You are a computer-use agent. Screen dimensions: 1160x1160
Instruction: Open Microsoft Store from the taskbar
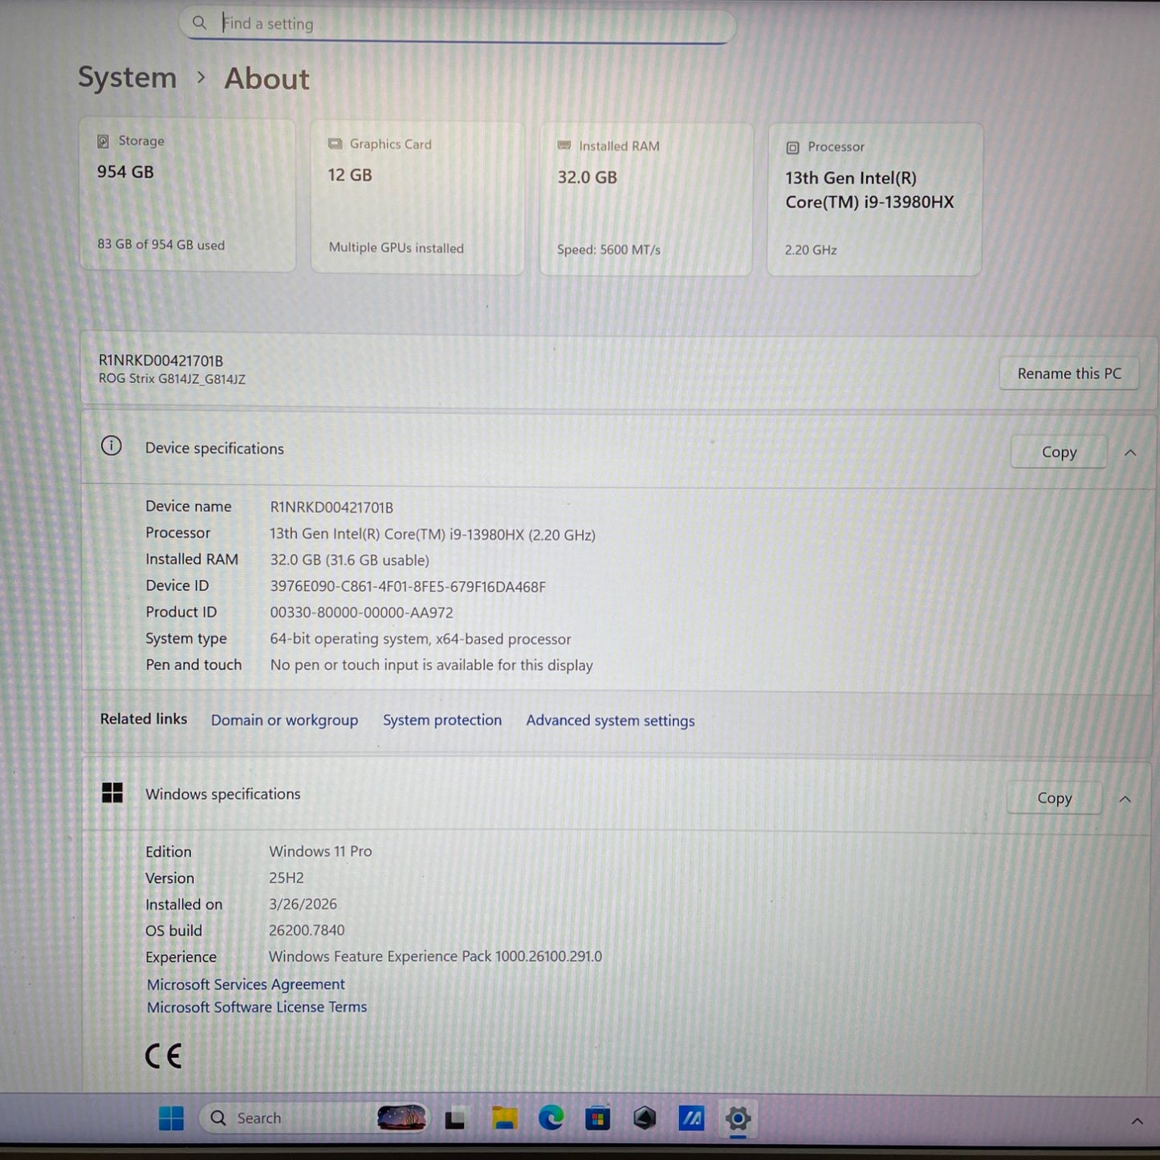click(x=597, y=1117)
